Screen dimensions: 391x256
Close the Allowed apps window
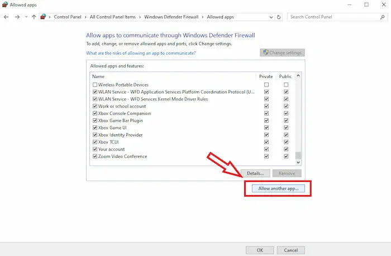point(384,4)
